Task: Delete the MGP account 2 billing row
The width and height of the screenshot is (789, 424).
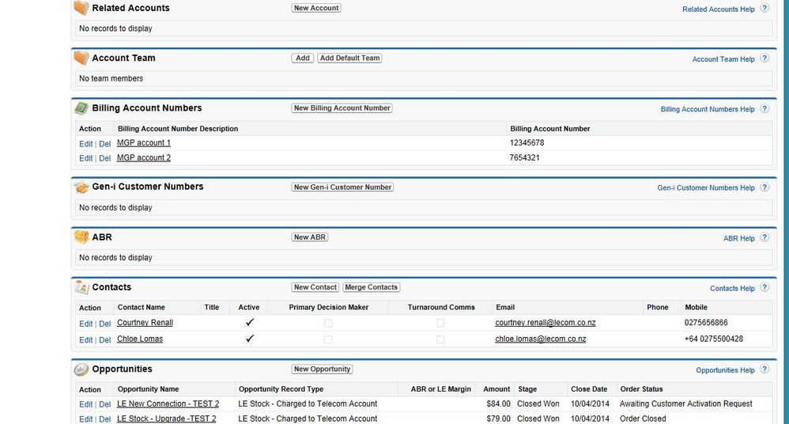Action: tap(104, 158)
